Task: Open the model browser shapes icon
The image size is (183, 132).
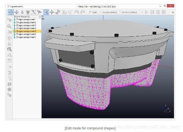Action: pyautogui.click(x=10, y=67)
